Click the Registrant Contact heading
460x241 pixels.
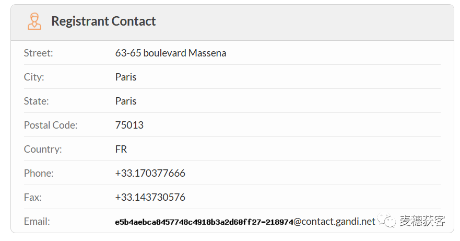(103, 21)
